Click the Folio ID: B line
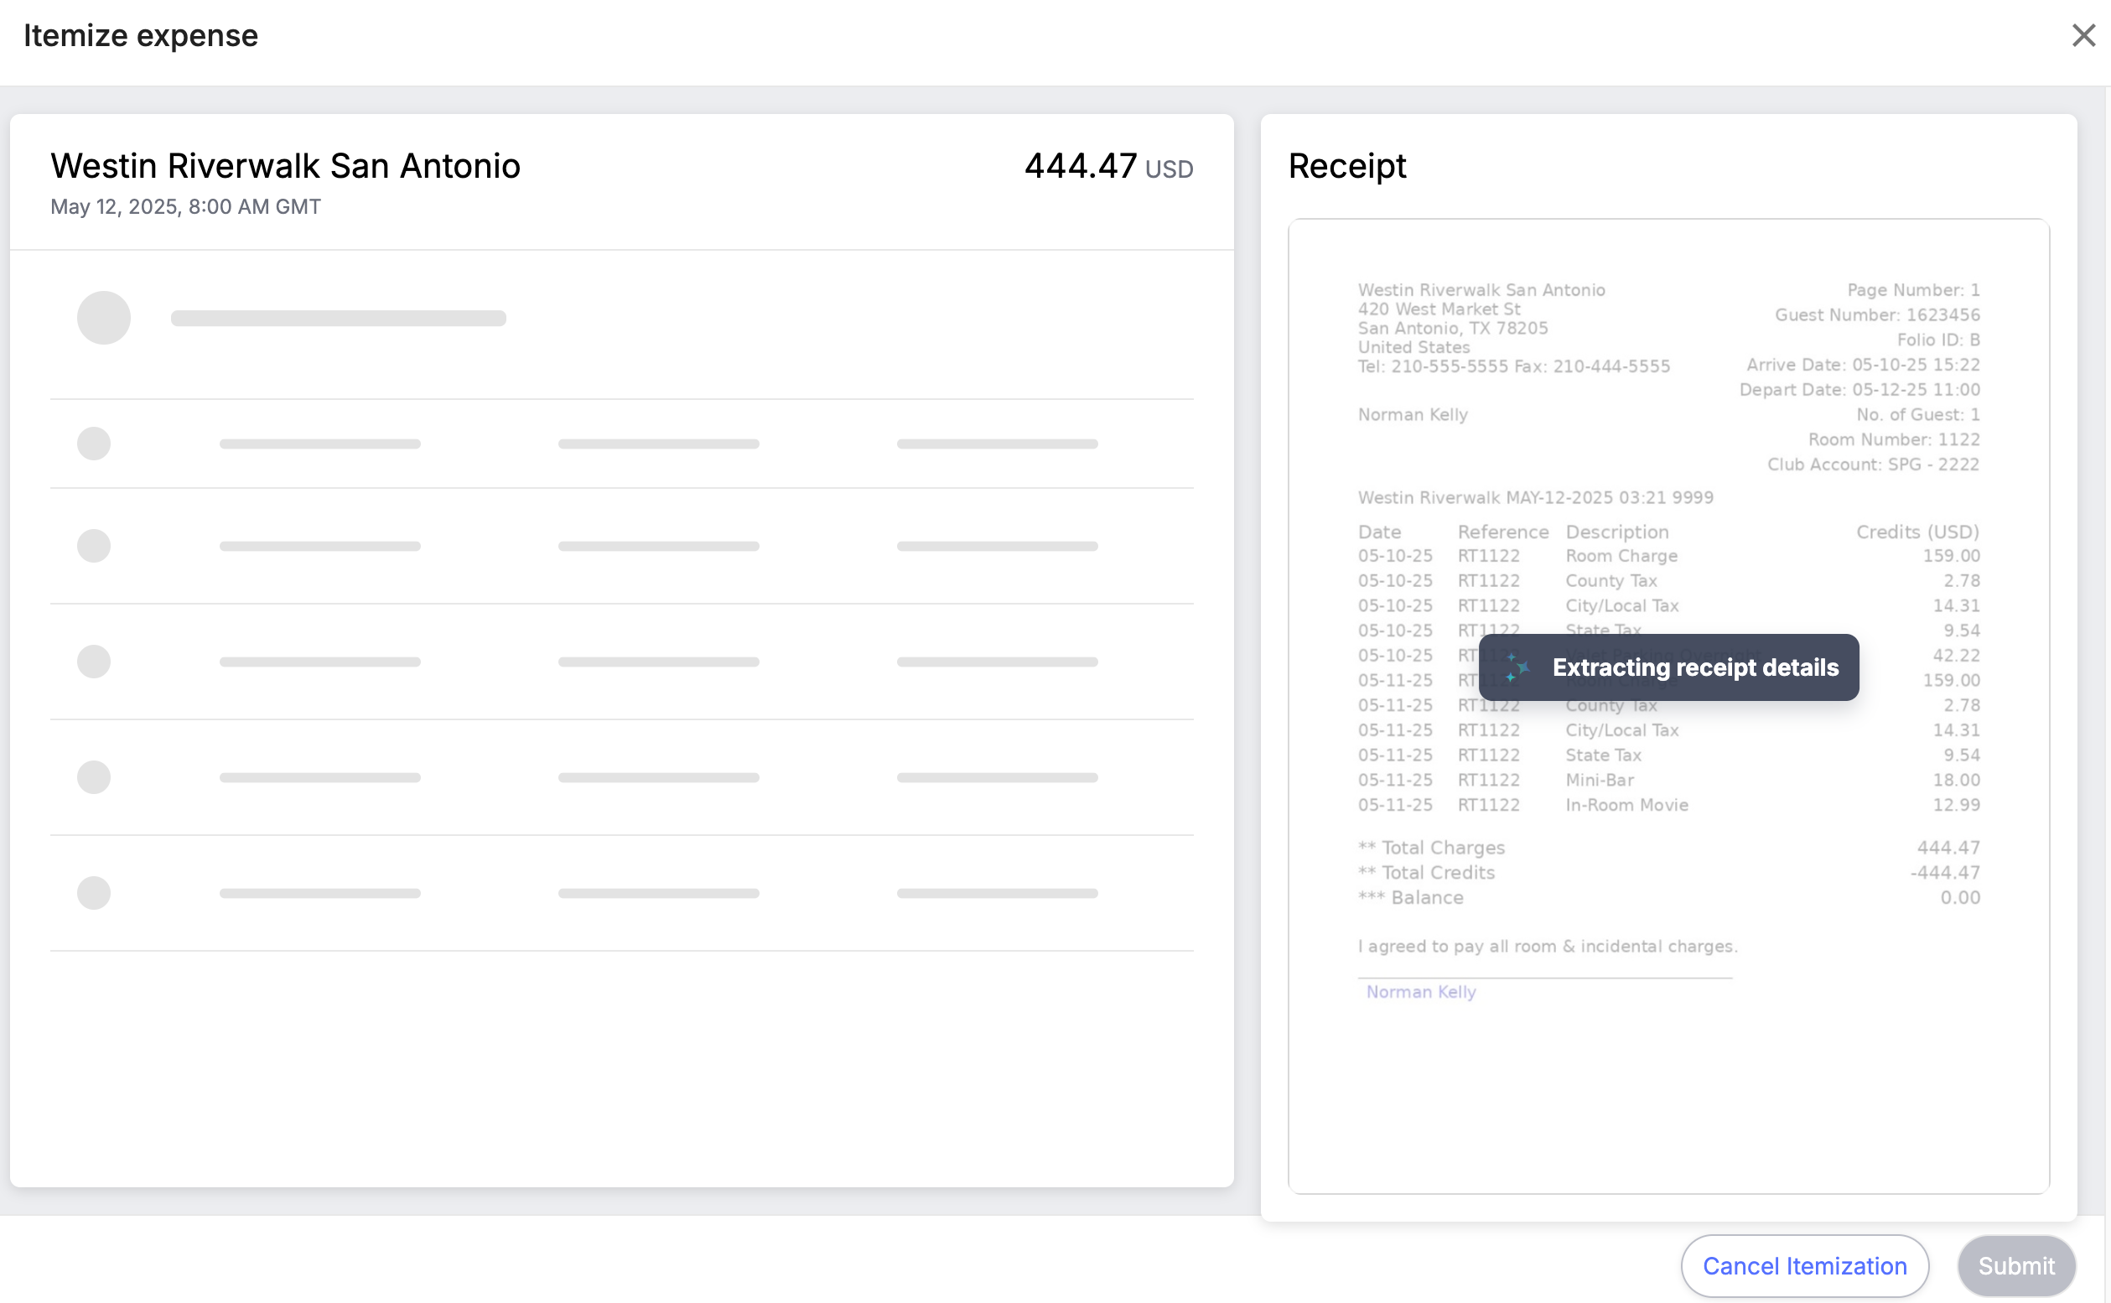The width and height of the screenshot is (2111, 1303). pyautogui.click(x=1937, y=340)
